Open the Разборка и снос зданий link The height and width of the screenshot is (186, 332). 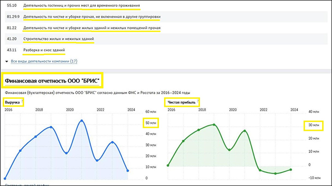coord(44,50)
